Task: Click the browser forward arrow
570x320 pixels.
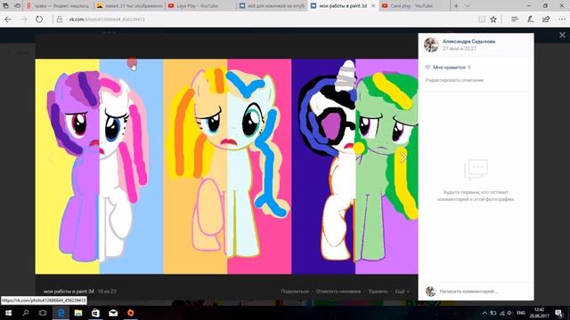Action: (24, 20)
